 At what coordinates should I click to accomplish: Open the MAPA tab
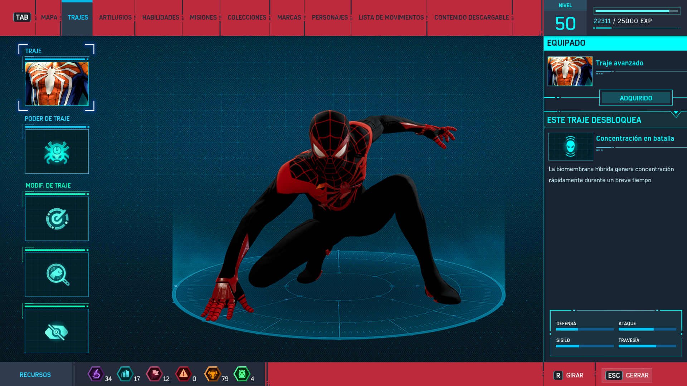click(x=49, y=18)
